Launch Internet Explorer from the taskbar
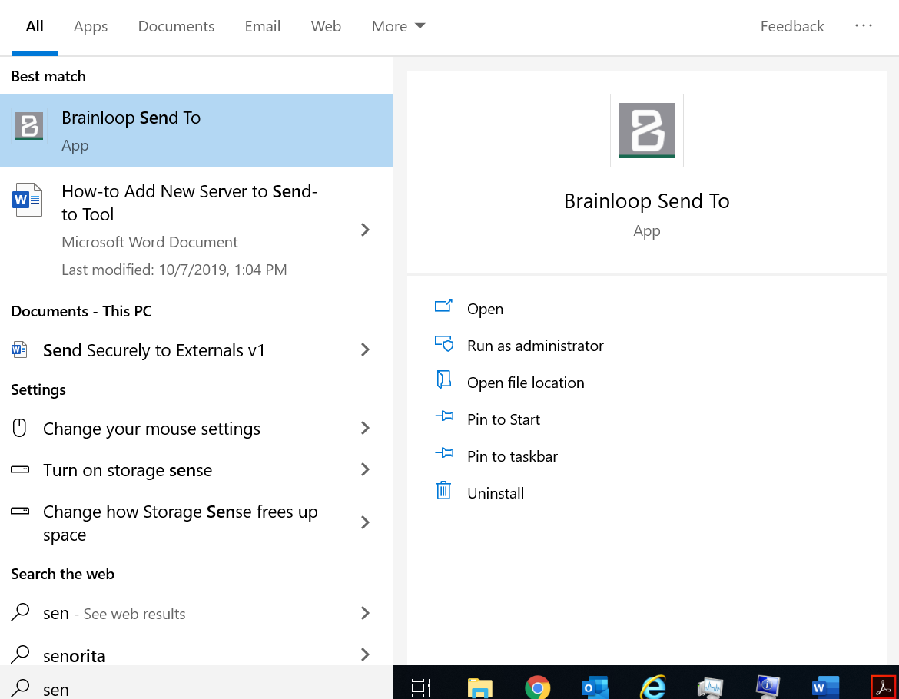 click(x=653, y=687)
